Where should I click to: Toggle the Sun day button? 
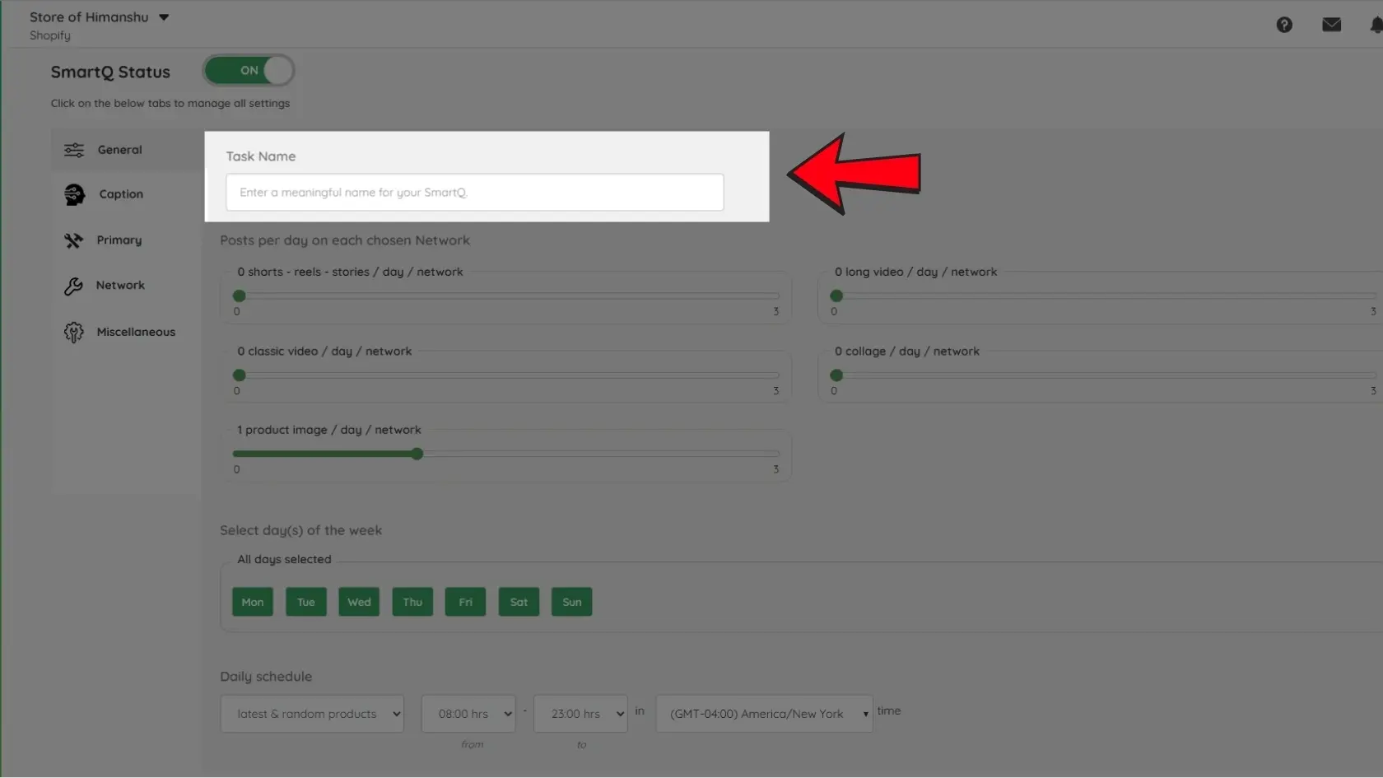(572, 602)
